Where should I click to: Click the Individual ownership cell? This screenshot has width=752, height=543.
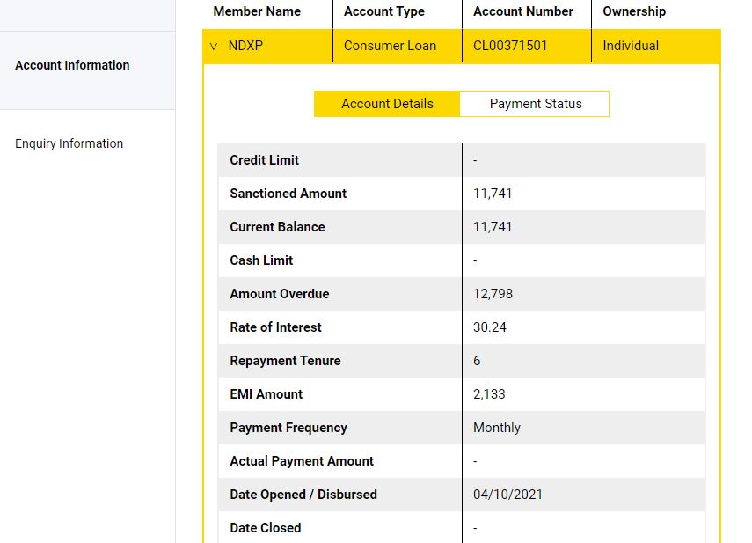[x=631, y=46]
